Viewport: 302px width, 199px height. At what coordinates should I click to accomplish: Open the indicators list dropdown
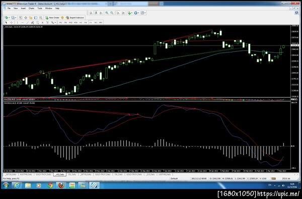(130, 13)
